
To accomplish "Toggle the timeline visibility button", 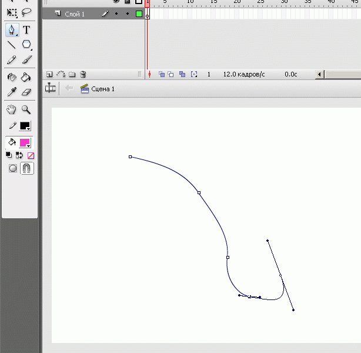I will tap(51, 88).
